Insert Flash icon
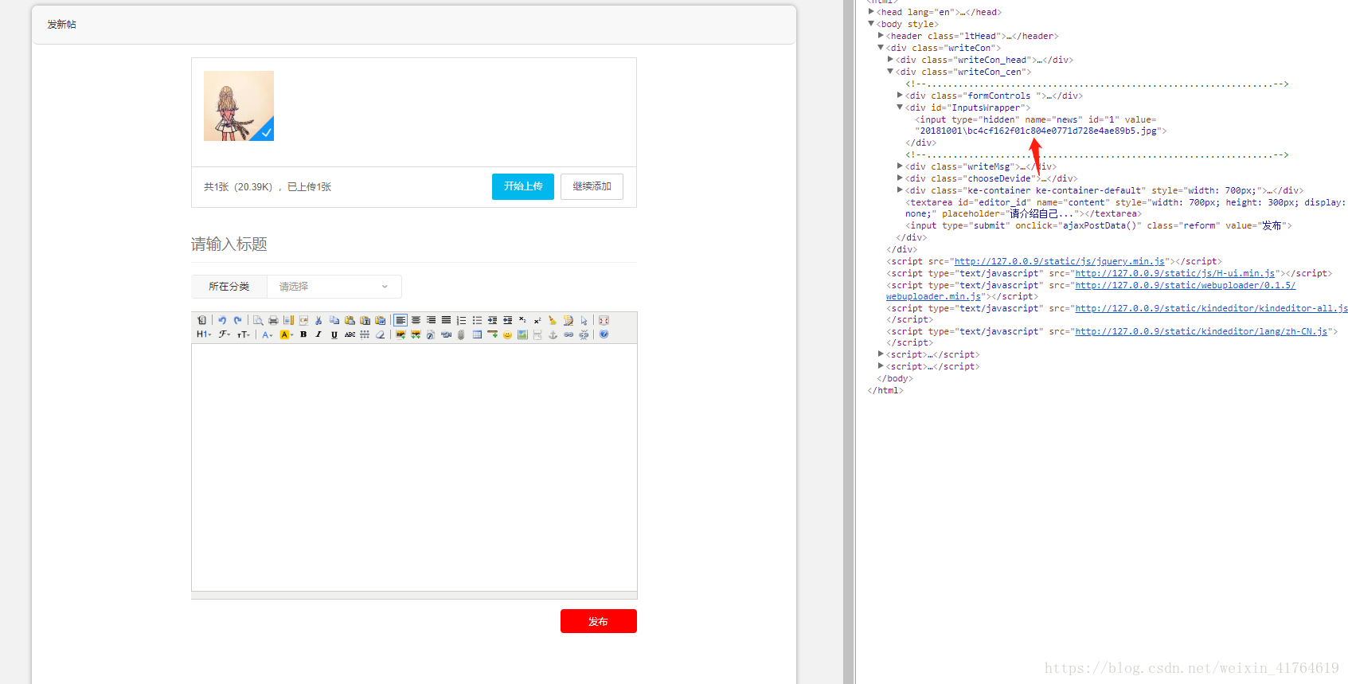This screenshot has width=1348, height=684. point(431,334)
